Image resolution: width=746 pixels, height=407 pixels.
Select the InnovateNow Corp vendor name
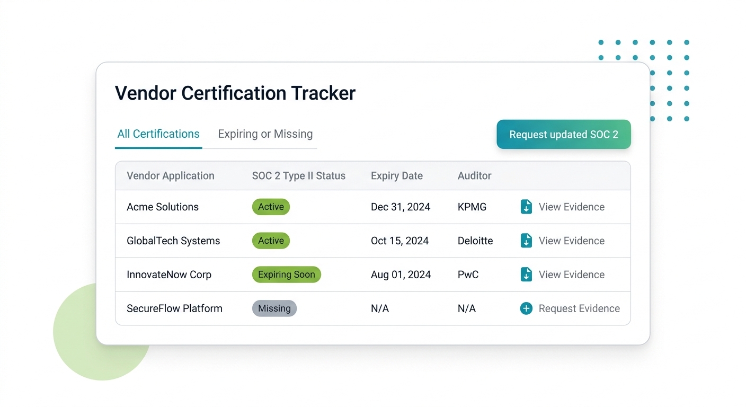169,275
